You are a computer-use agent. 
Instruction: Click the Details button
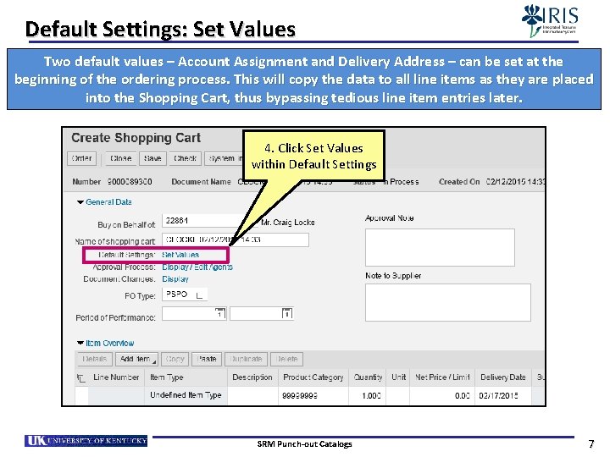(94, 359)
